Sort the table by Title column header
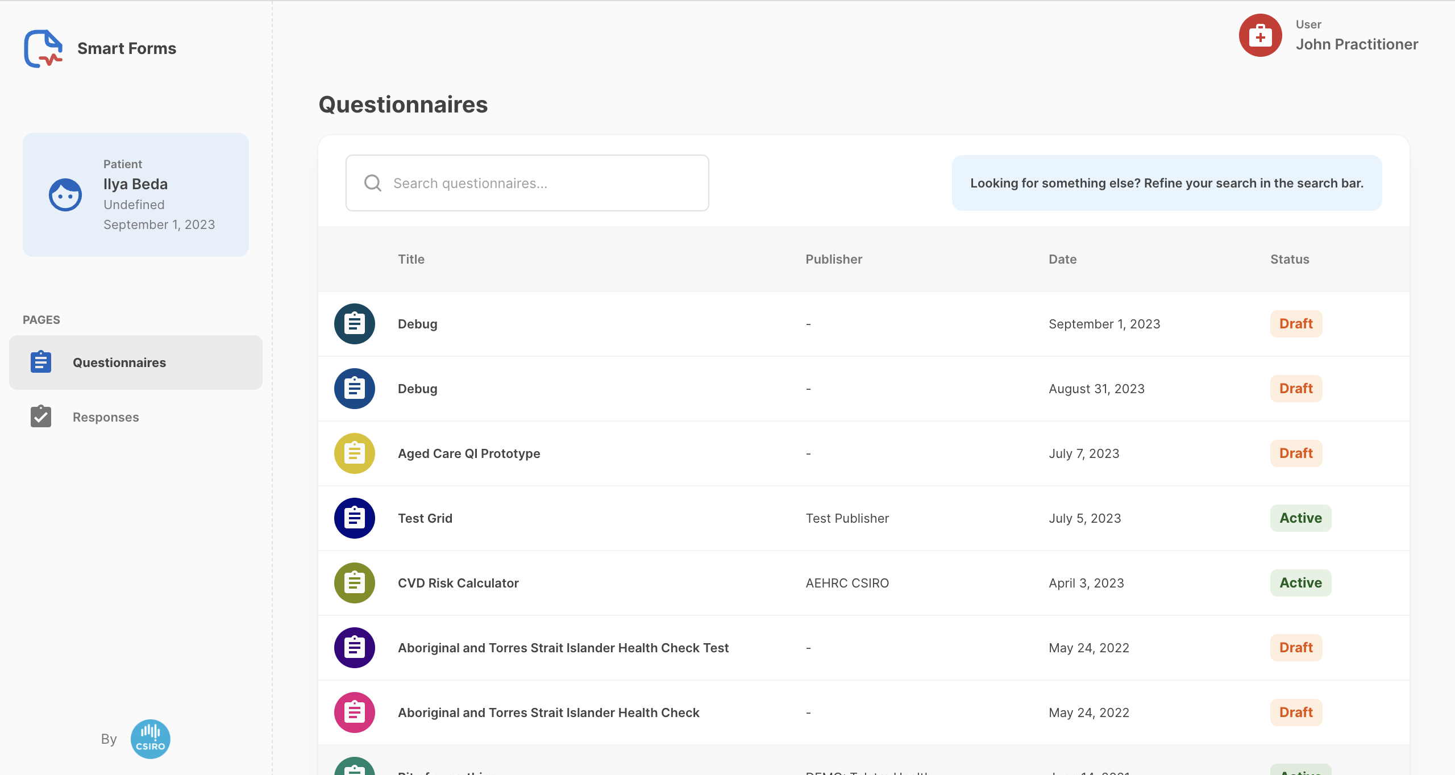Image resolution: width=1455 pixels, height=775 pixels. click(x=411, y=259)
